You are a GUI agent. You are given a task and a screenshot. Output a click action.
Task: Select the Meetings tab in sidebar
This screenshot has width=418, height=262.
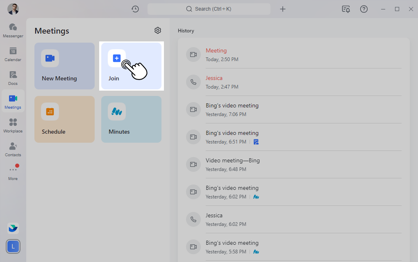coord(13,102)
